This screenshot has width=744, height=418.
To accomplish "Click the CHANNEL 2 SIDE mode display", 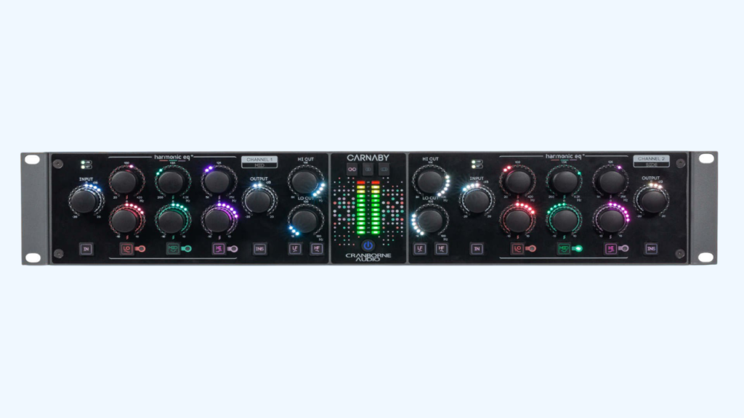I will pyautogui.click(x=651, y=161).
